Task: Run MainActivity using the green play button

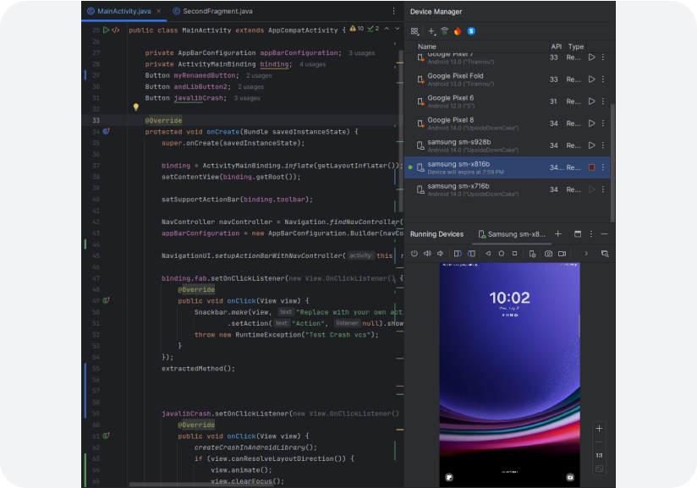Action: 105,28
